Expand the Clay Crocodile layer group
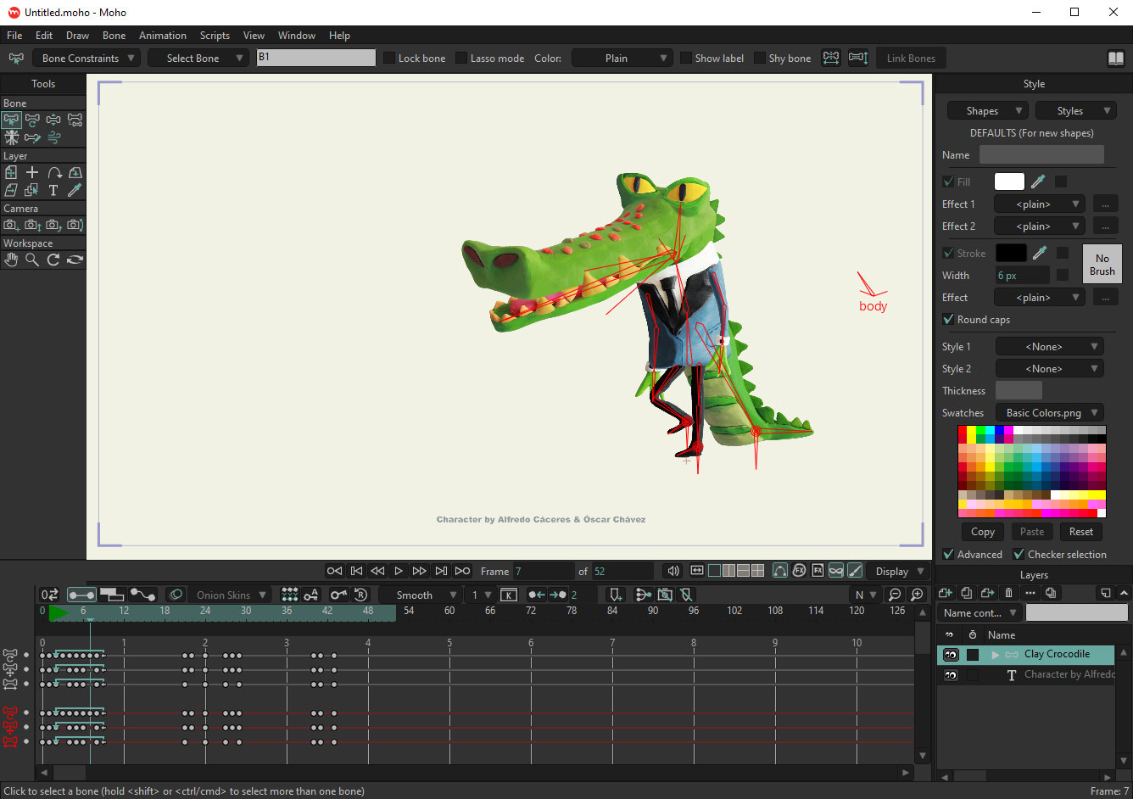This screenshot has height=799, width=1133. 995,655
